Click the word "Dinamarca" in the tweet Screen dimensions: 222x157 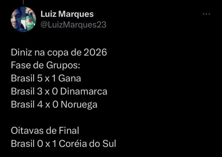pyautogui.click(x=84, y=91)
